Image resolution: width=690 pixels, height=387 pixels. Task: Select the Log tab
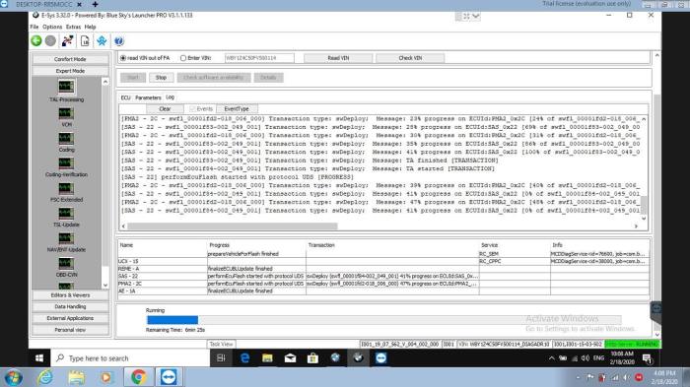tap(170, 97)
